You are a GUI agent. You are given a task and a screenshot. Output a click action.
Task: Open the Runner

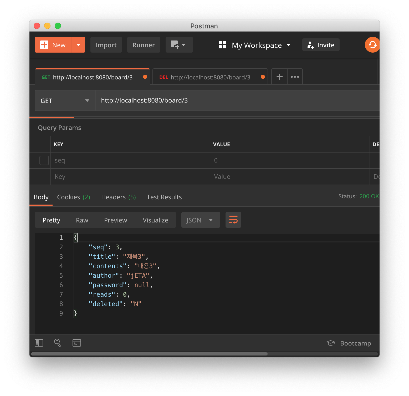pyautogui.click(x=144, y=45)
